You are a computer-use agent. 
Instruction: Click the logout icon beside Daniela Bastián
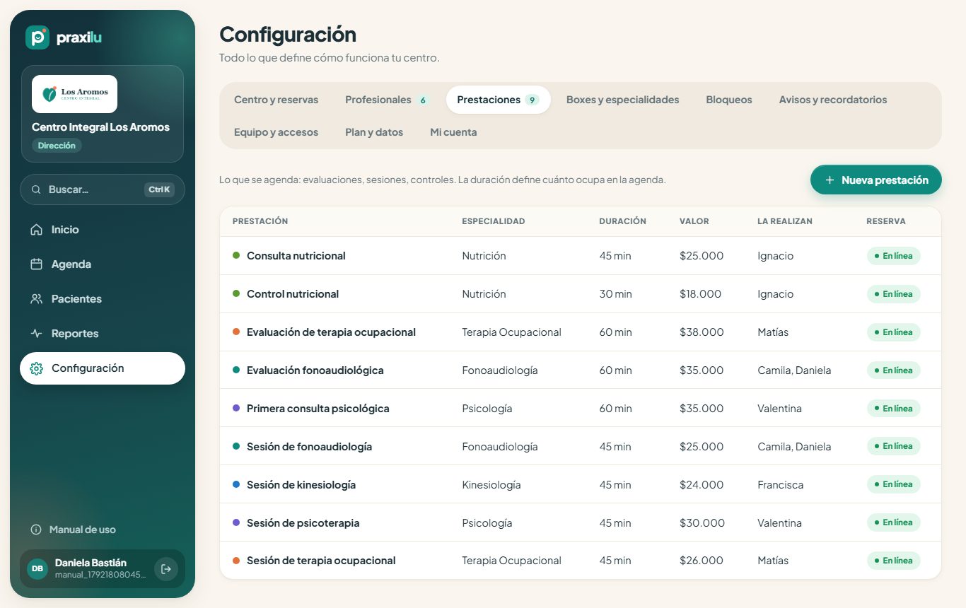tap(166, 569)
